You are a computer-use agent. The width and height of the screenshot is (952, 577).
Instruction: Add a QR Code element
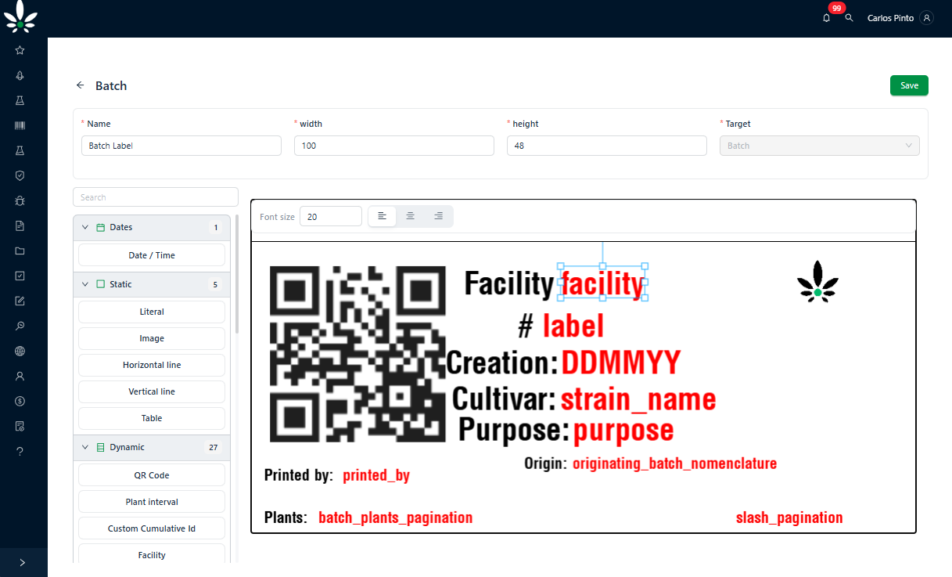[x=152, y=475]
